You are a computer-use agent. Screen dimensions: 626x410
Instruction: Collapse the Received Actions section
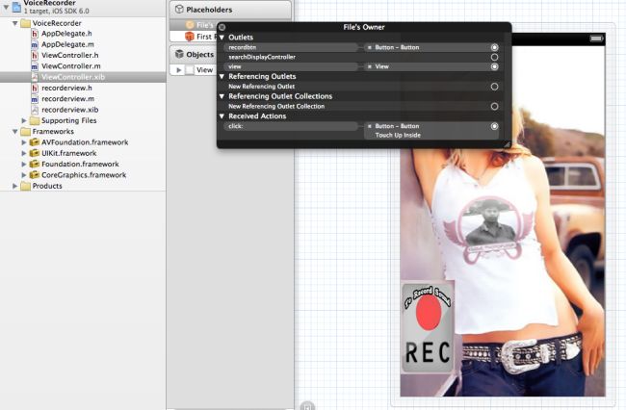(x=222, y=116)
